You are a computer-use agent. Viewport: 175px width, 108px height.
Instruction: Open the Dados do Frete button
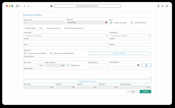pyautogui.click(x=120, y=53)
